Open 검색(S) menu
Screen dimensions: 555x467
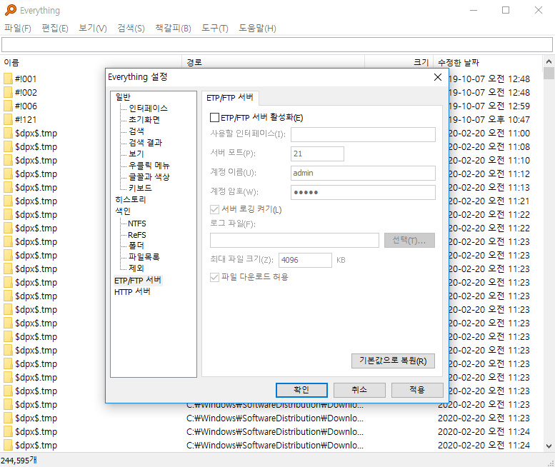pyautogui.click(x=131, y=28)
